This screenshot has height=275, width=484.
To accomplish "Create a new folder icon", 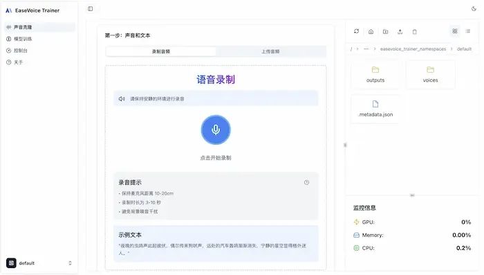I will point(385,32).
